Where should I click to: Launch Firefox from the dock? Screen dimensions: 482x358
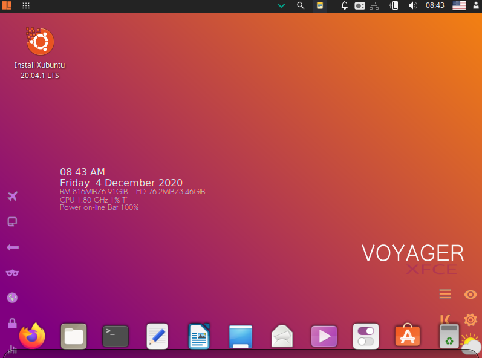point(32,336)
